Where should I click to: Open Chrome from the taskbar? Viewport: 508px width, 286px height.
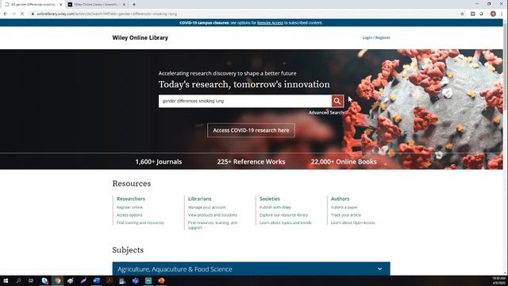coord(58,280)
